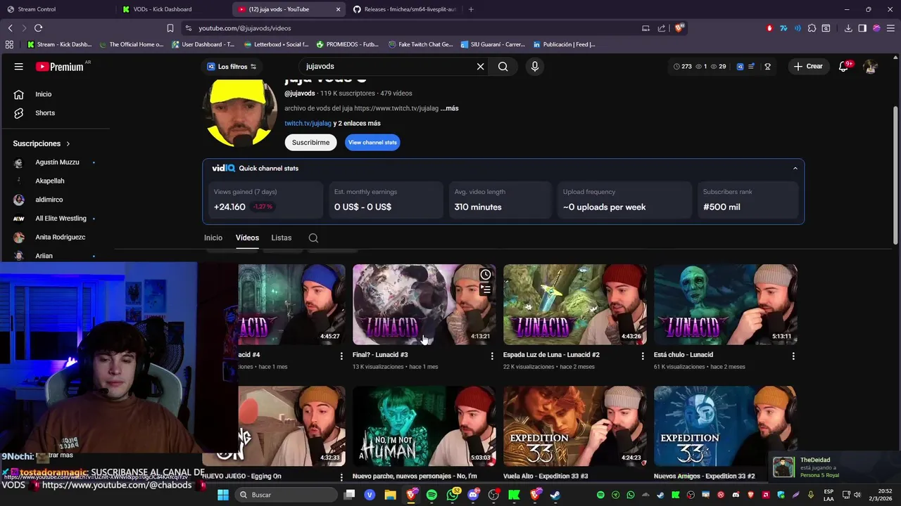Open Stream - Kick Dashboard bookmark
This screenshot has height=506, width=901.
pos(60,44)
